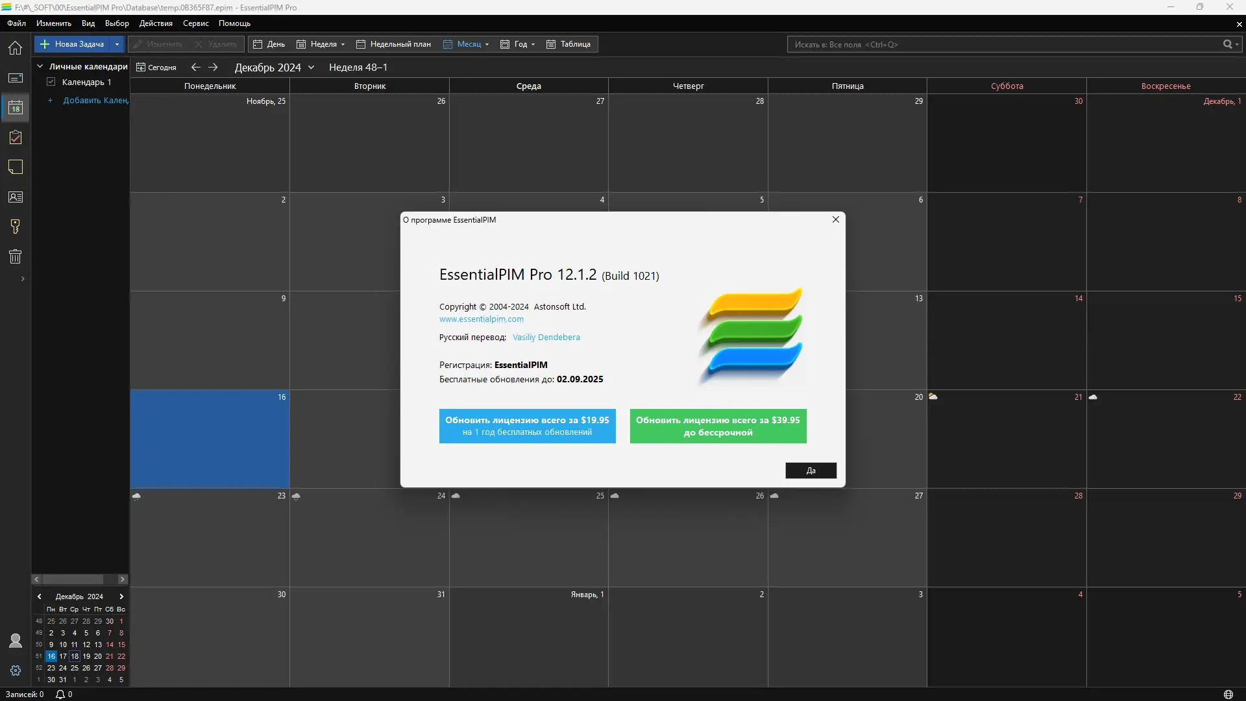
Task: Click the Да button in dialog
Action: tap(811, 471)
